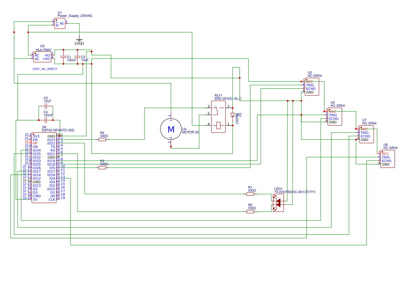
Task: Click the ESP32-DEVKITC-32D label
Action: pyautogui.click(x=58, y=130)
